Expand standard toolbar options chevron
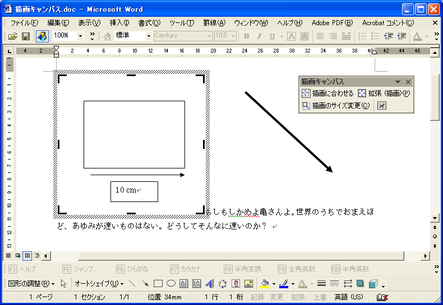Screen dimensions: 443x305 click(x=93, y=36)
